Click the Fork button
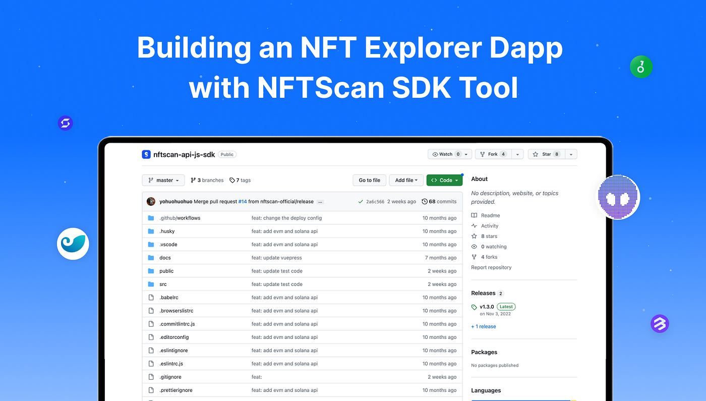This screenshot has height=401, width=706. coord(493,154)
